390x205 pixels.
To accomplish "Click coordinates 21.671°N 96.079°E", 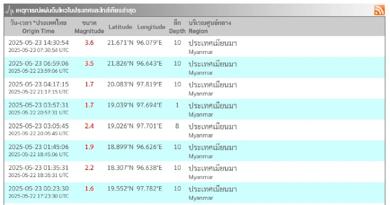I will [x=135, y=42].
